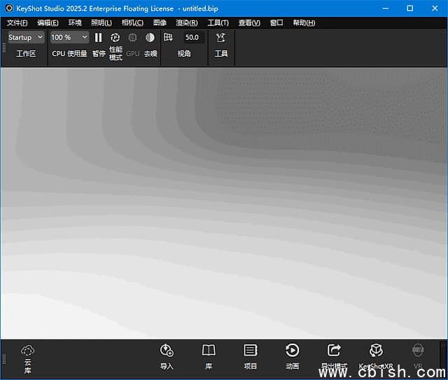Click the KeyShot app icon in title bar
The width and height of the screenshot is (448, 380).
coord(9,8)
